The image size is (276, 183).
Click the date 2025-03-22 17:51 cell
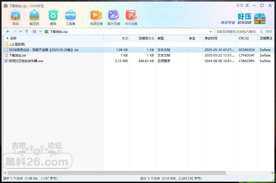pyautogui.click(x=219, y=55)
